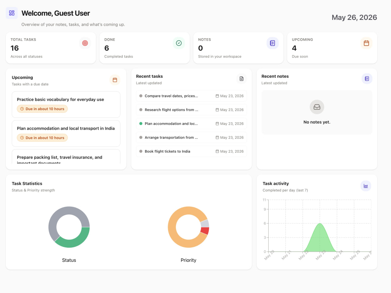The height and width of the screenshot is (293, 391).
Task: Open Practice basic vocabulary for everyday use task
Action: (x=66, y=105)
